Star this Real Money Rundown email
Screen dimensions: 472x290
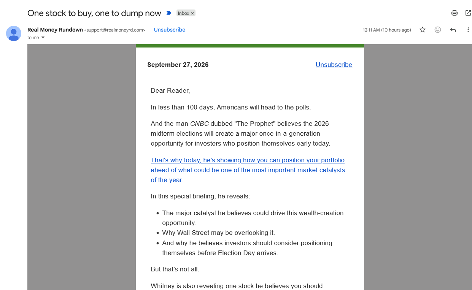[x=423, y=30]
